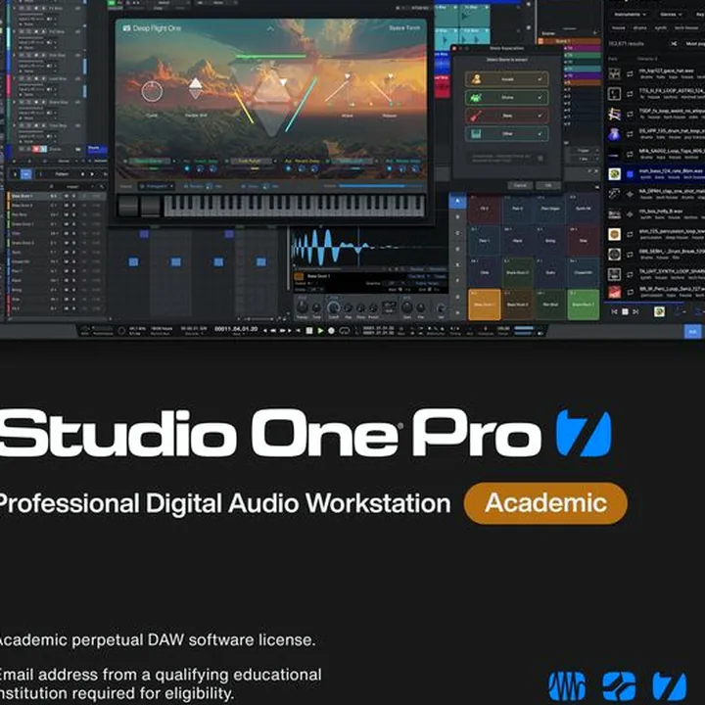Toggle the Vocals stem in Stem Separation dialog
Image resolution: width=705 pixels, height=705 pixels.
pyautogui.click(x=507, y=79)
